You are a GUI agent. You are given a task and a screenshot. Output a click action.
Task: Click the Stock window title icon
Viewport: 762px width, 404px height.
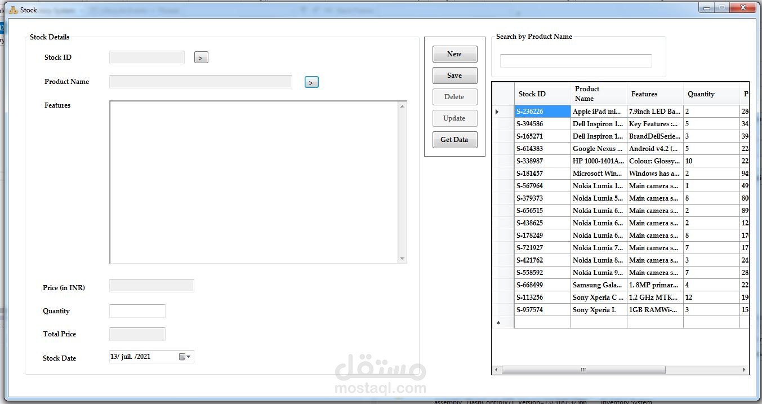(x=14, y=10)
